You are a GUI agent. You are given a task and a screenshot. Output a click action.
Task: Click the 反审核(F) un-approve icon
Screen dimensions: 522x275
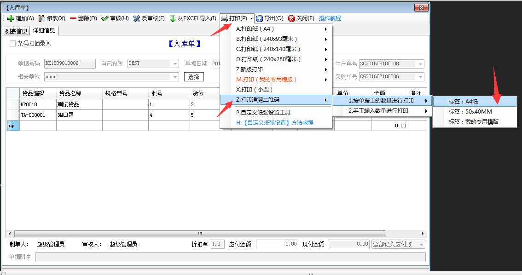coord(137,18)
